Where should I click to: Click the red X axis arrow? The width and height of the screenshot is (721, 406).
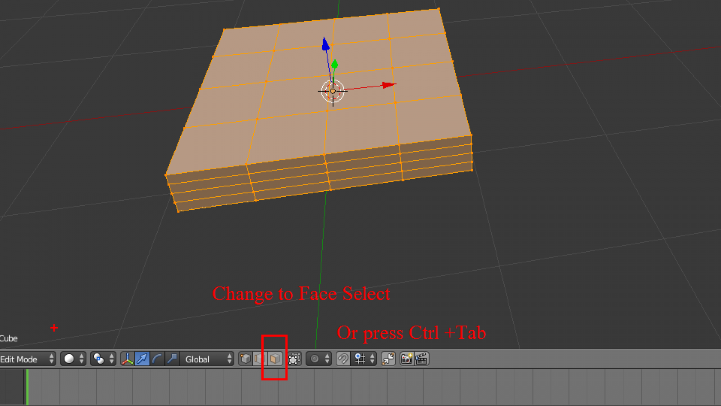389,85
